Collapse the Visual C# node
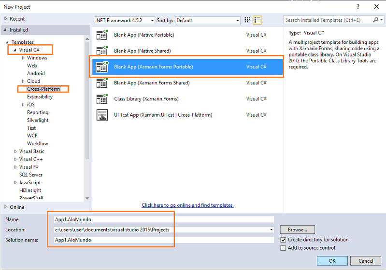This screenshot has height=270, width=386. [x=15, y=50]
